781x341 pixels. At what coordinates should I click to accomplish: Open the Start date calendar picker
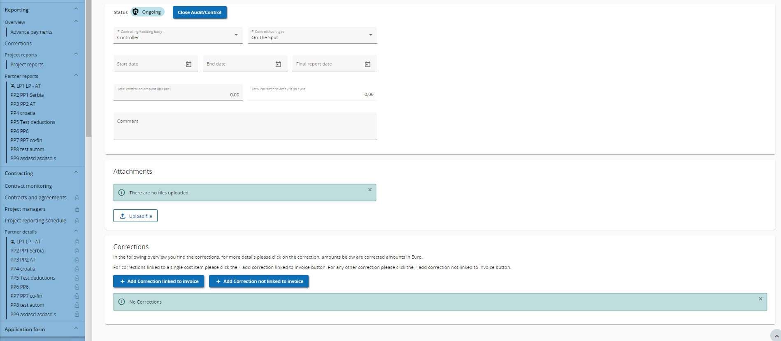coord(188,64)
